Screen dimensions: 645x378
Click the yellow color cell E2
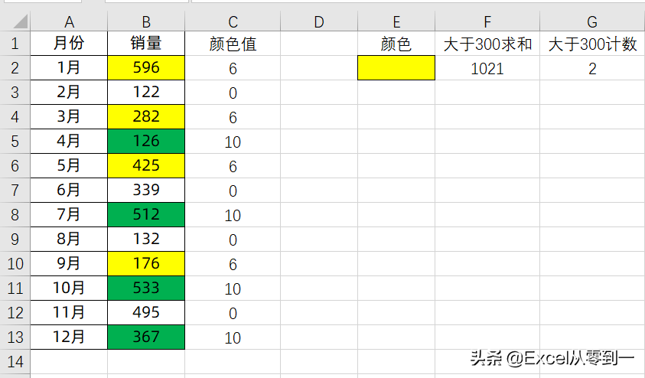[x=396, y=68]
